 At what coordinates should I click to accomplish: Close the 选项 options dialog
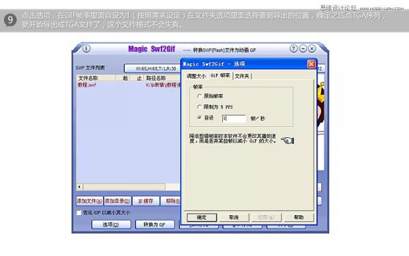[312, 64]
